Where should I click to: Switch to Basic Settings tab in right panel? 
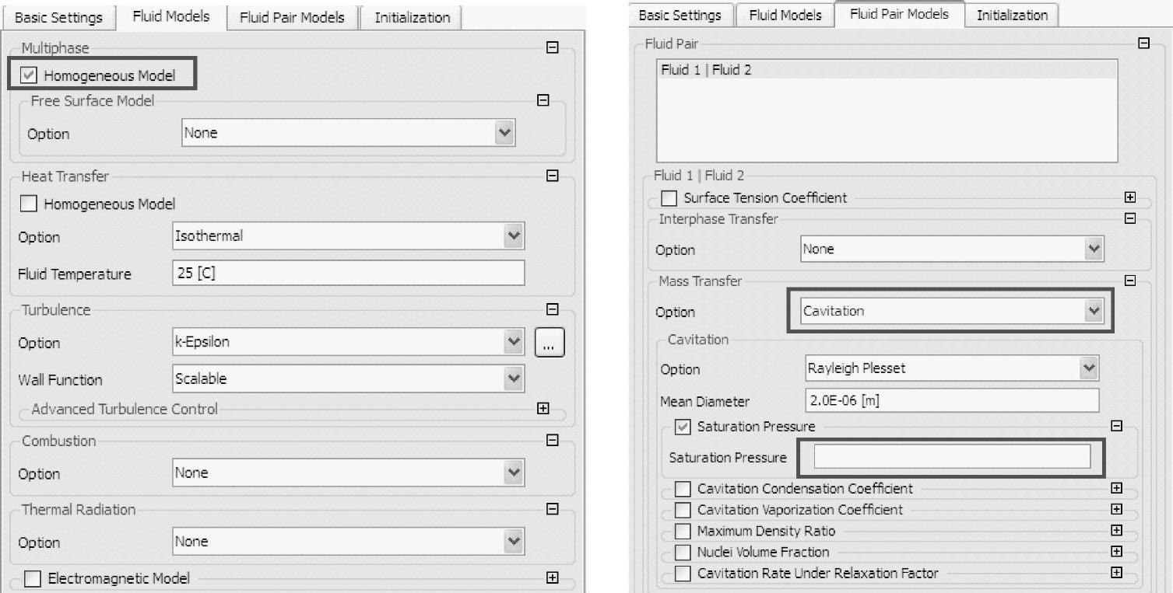click(x=680, y=15)
